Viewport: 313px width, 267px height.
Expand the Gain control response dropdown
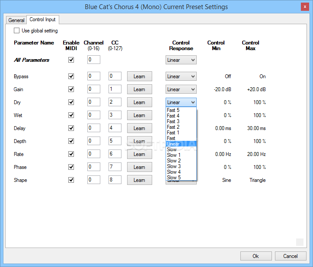tap(181, 89)
